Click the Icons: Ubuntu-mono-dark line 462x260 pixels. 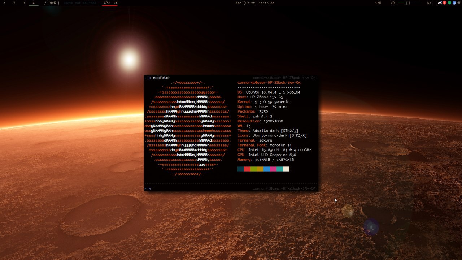(272, 135)
